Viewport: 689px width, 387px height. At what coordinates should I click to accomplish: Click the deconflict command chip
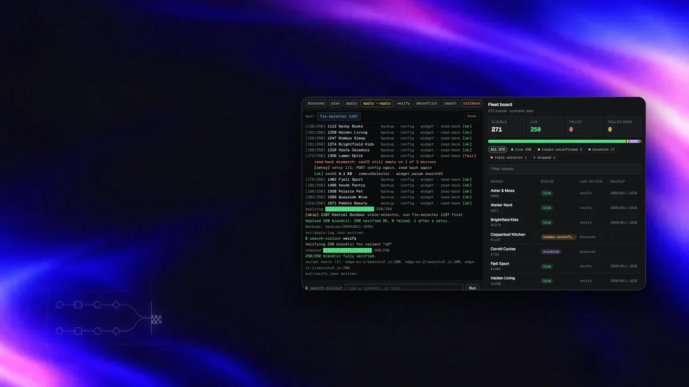(427, 103)
